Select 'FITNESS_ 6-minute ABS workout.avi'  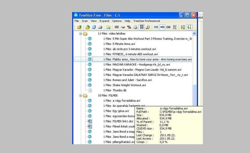(x=131, y=54)
